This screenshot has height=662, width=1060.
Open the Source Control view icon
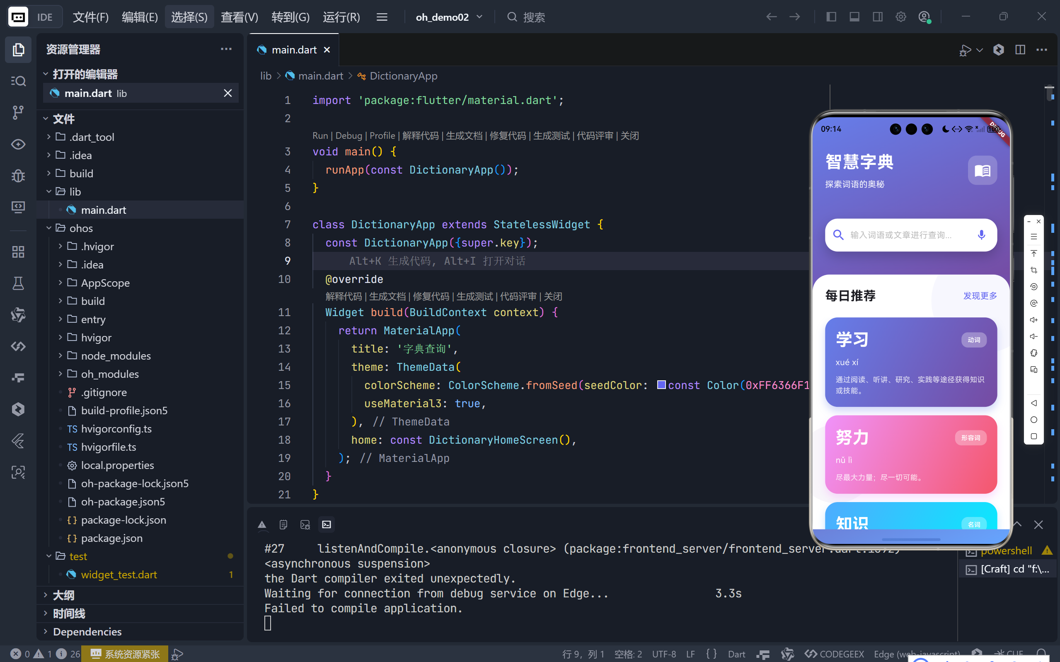tap(18, 113)
